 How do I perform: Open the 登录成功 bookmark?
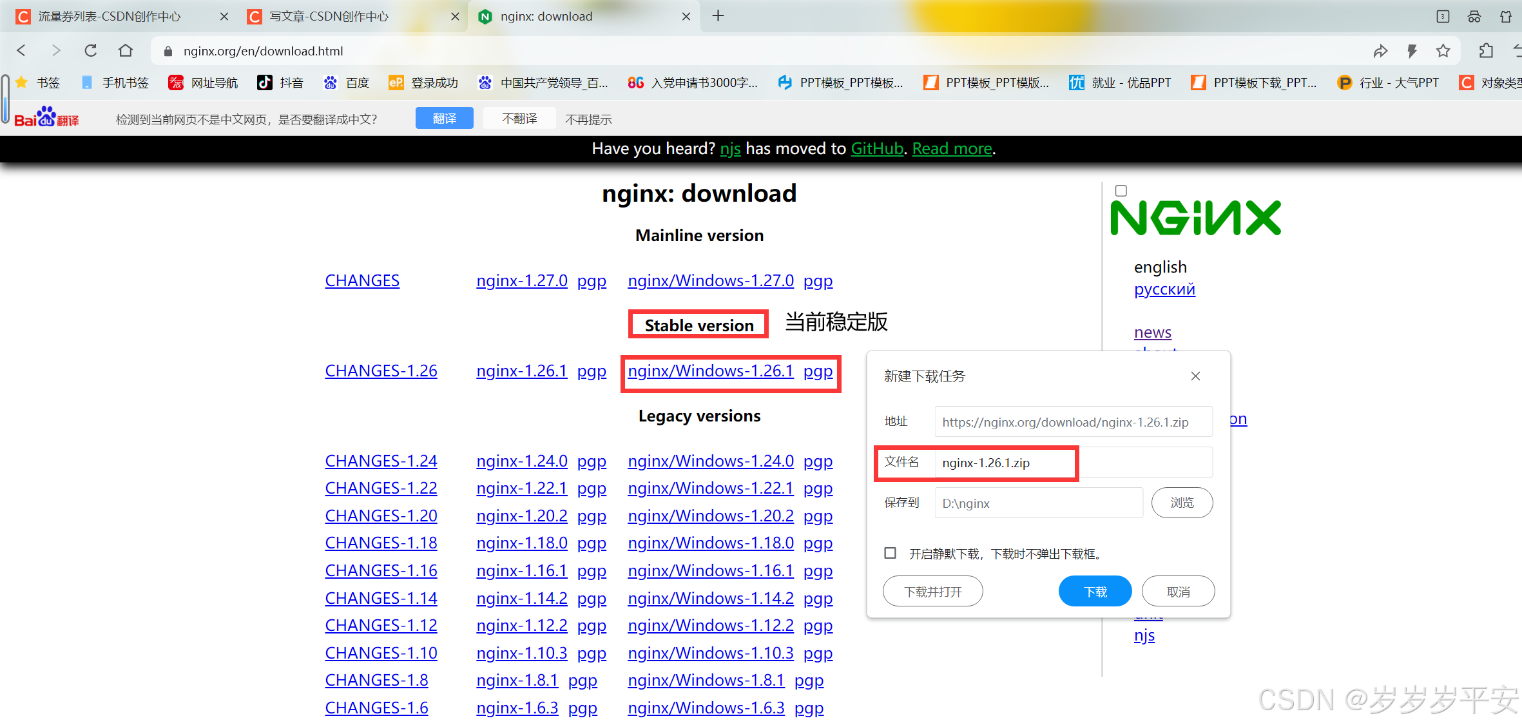(423, 82)
